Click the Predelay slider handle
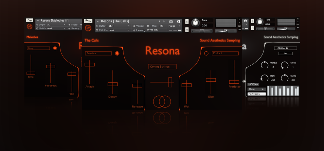The height and width of the screenshot is (151, 324). click(234, 82)
